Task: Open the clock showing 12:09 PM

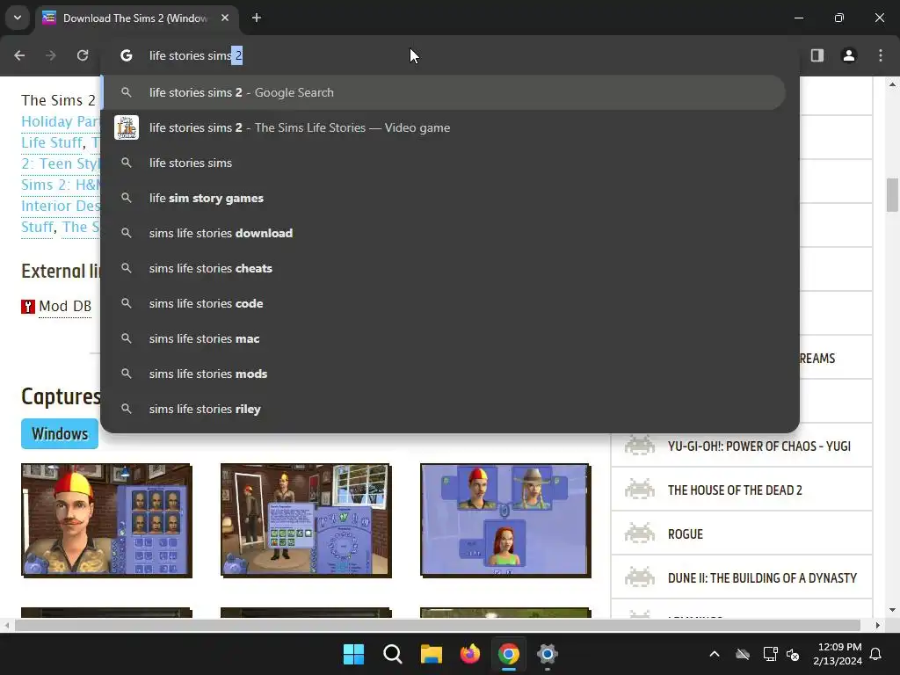Action: [x=838, y=654]
